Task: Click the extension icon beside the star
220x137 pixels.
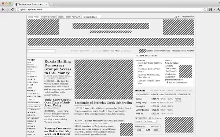Action: pyautogui.click(x=210, y=10)
